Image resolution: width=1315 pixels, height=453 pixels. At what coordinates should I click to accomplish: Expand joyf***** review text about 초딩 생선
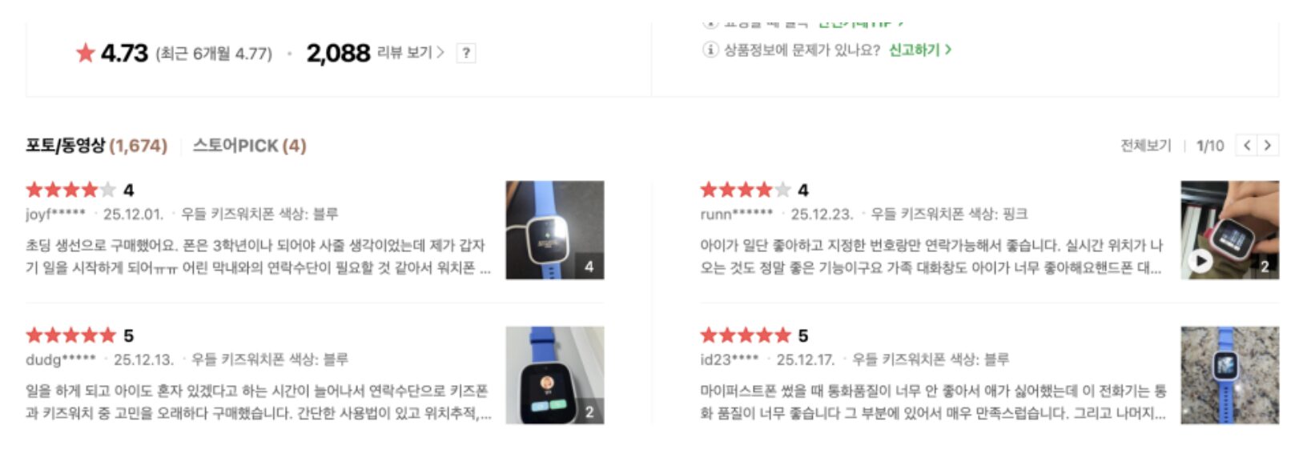[256, 256]
